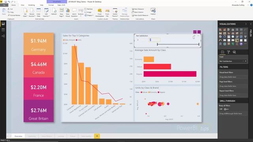Screen dimensions: 253x142
Task: Click the slicer's highlighted upper value input box
Action: (x=155, y=40)
